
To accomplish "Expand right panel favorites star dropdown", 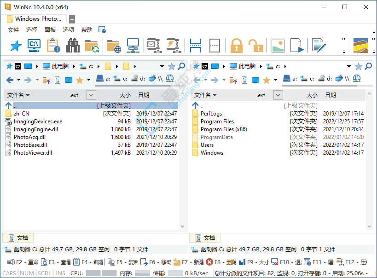I will (276, 80).
